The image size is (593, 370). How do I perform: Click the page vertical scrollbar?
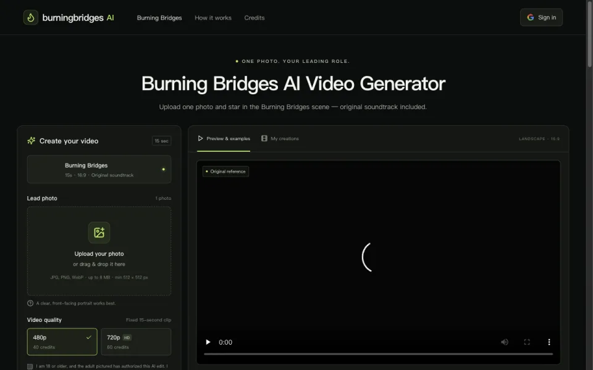tap(589, 34)
